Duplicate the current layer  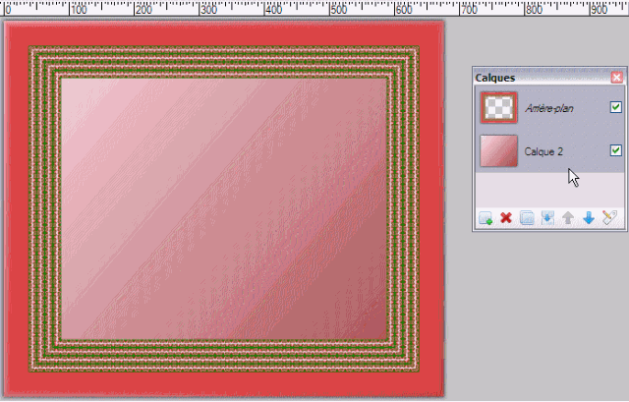tap(527, 217)
